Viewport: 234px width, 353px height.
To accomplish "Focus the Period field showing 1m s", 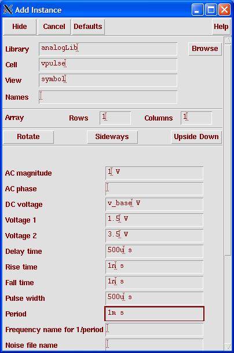I will pyautogui.click(x=154, y=314).
